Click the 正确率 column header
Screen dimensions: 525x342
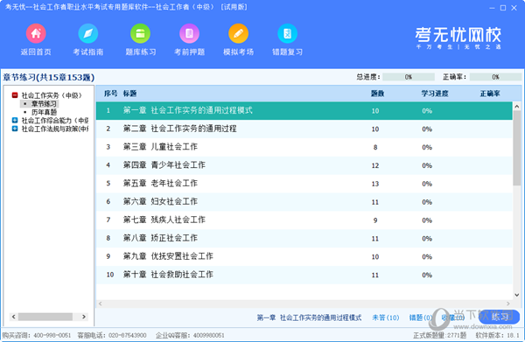pyautogui.click(x=490, y=94)
